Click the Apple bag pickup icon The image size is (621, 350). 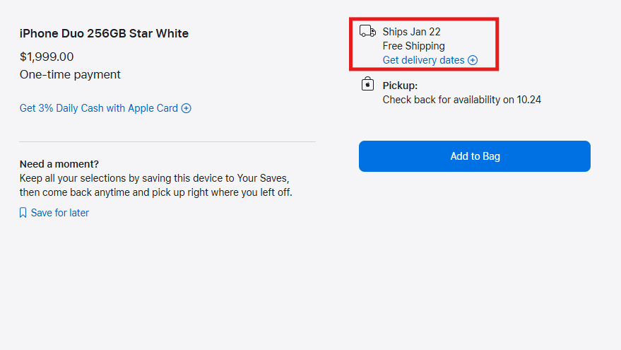pos(367,84)
